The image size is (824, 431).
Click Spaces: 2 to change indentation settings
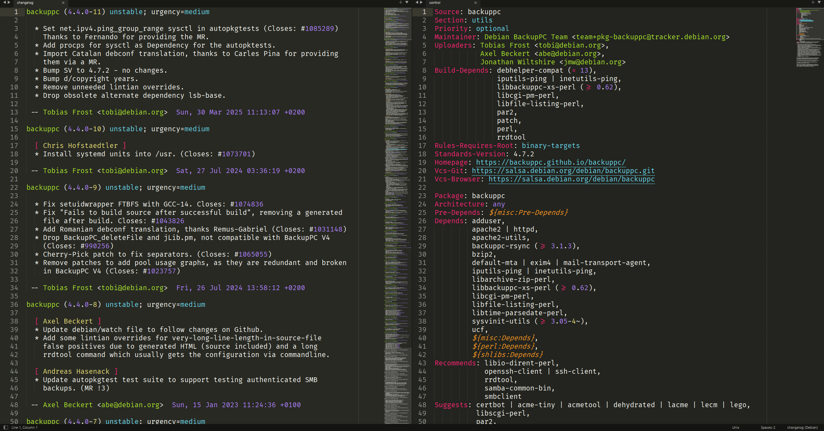(x=768, y=427)
